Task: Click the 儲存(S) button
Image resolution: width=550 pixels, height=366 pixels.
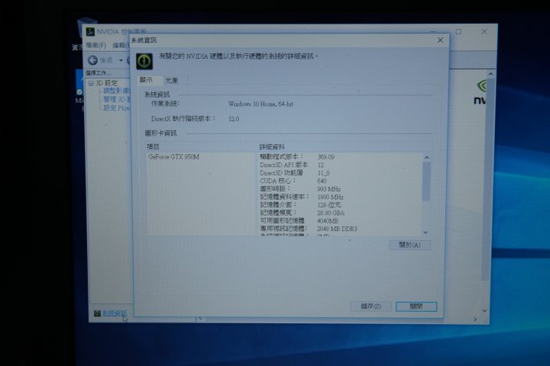Action: (x=370, y=307)
